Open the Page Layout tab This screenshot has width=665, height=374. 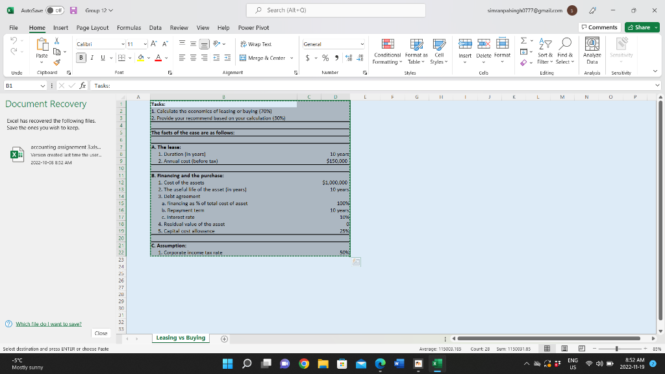coord(92,27)
